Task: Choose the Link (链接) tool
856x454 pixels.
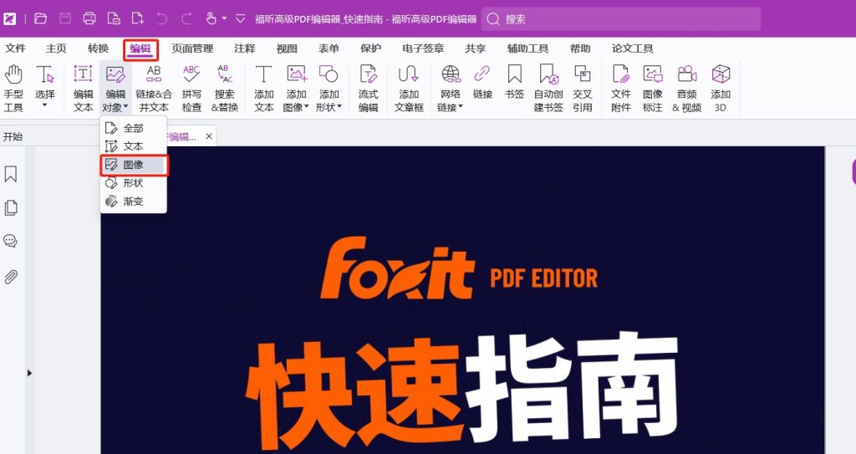Action: pyautogui.click(x=482, y=83)
